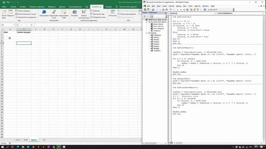Switch to the File tab in Excel
Image resolution: width=266 pixels, height=149 pixels.
[x=4, y=7]
